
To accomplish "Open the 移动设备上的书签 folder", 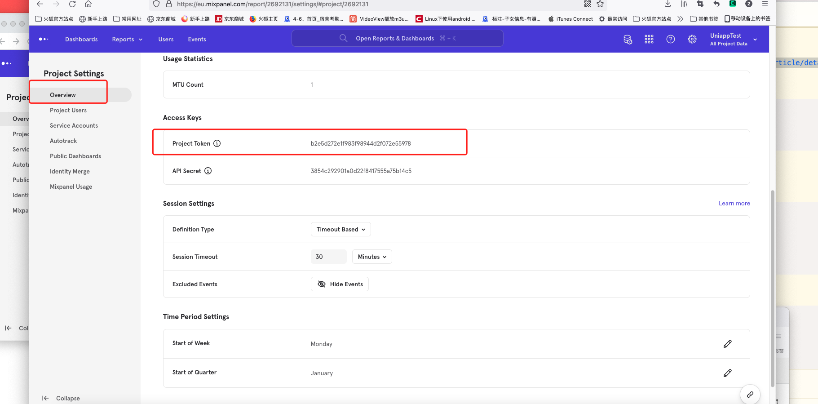I will pos(747,19).
